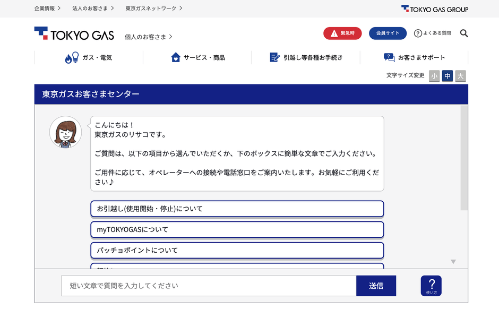Set font size to 小
Viewport: 499px width, 309px height.
point(434,76)
